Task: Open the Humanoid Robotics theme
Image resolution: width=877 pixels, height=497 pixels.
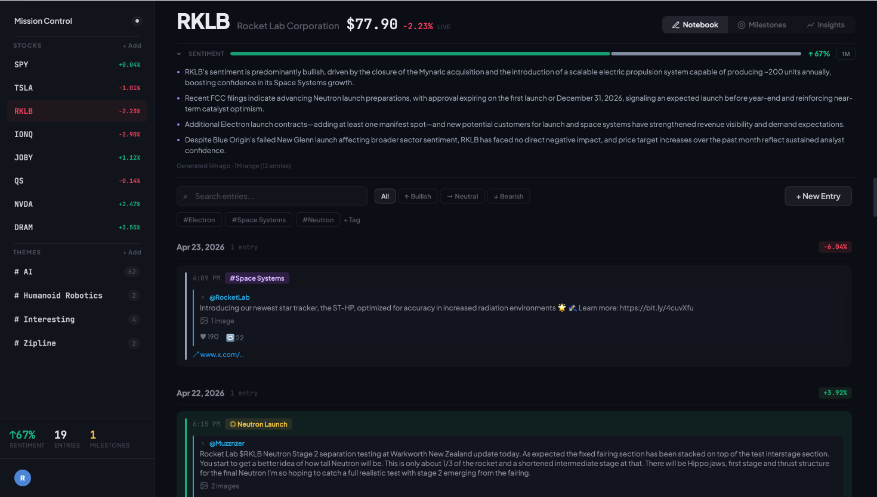Action: [x=77, y=296]
